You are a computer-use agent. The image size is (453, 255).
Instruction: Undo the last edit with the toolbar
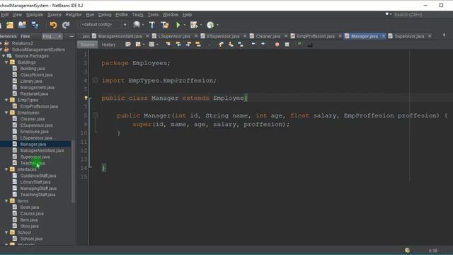click(53, 25)
